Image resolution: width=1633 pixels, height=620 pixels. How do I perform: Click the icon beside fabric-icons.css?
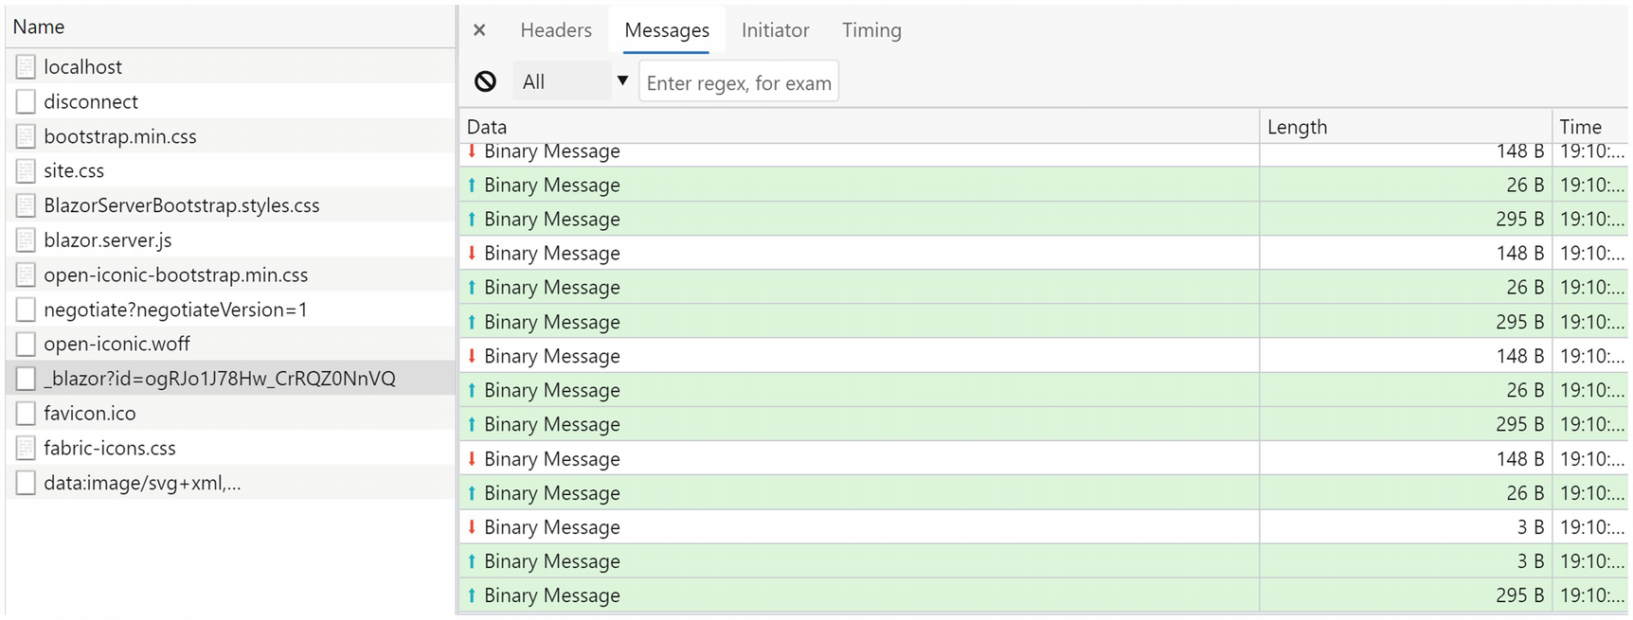(26, 448)
